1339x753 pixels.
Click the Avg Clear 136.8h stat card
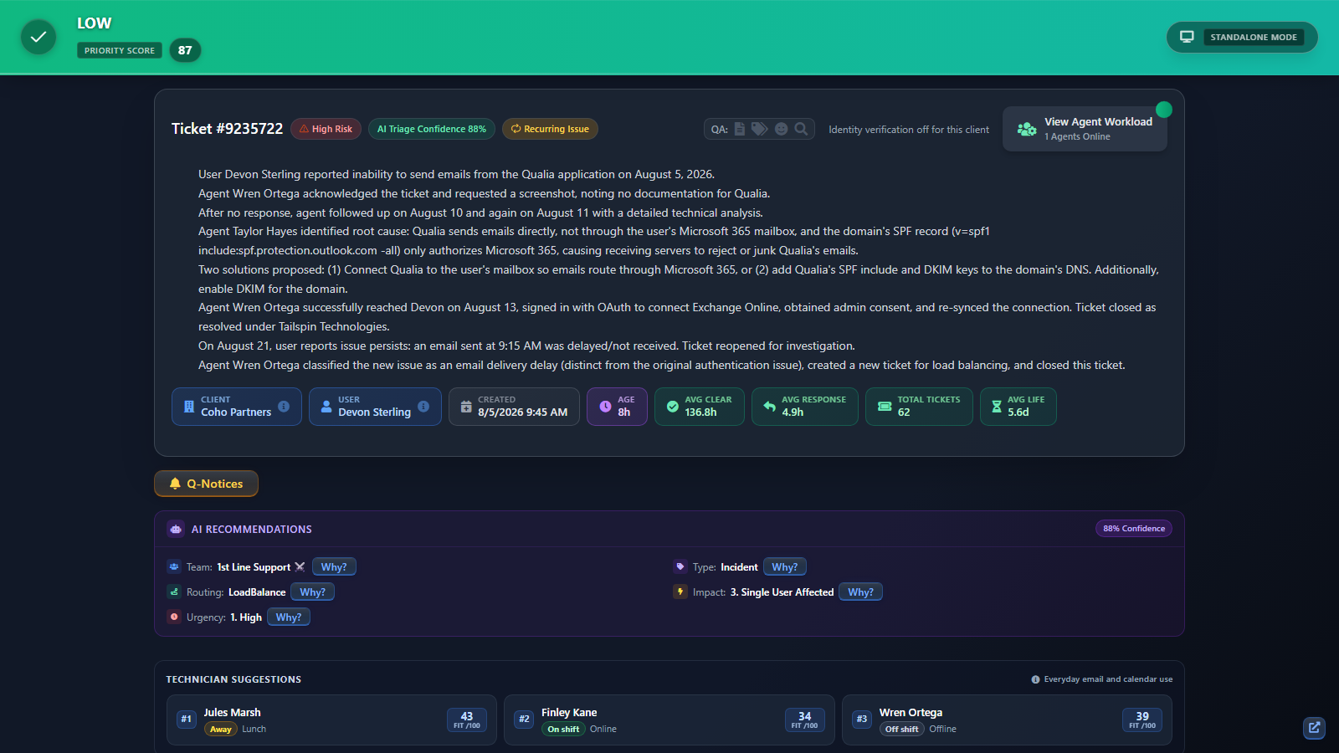pyautogui.click(x=700, y=407)
